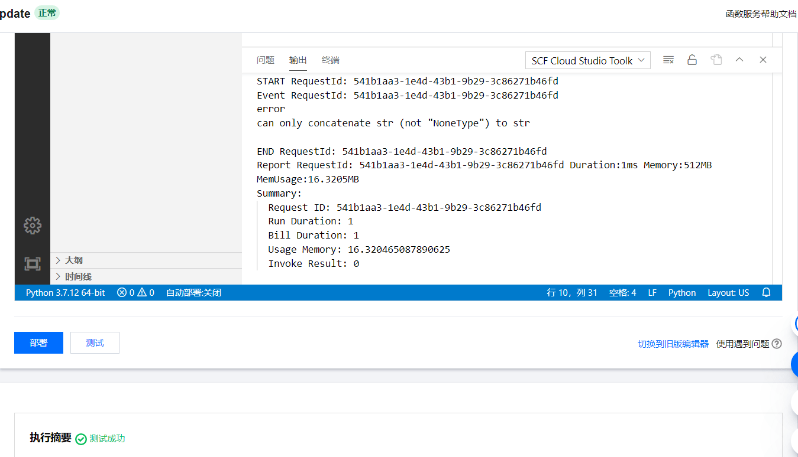Click the help question mark icon
Viewport: 798px width, 457px height.
(x=777, y=344)
